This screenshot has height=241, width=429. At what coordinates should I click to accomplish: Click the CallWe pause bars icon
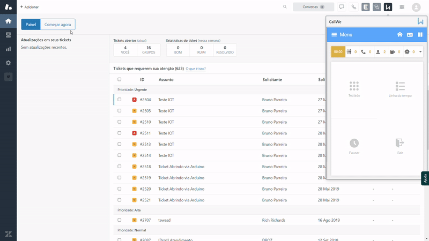420,34
